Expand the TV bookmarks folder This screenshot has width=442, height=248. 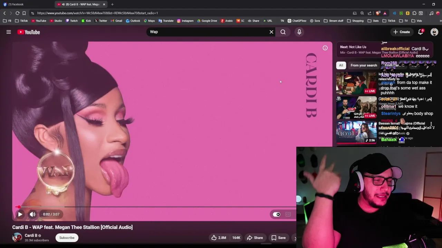point(404,21)
